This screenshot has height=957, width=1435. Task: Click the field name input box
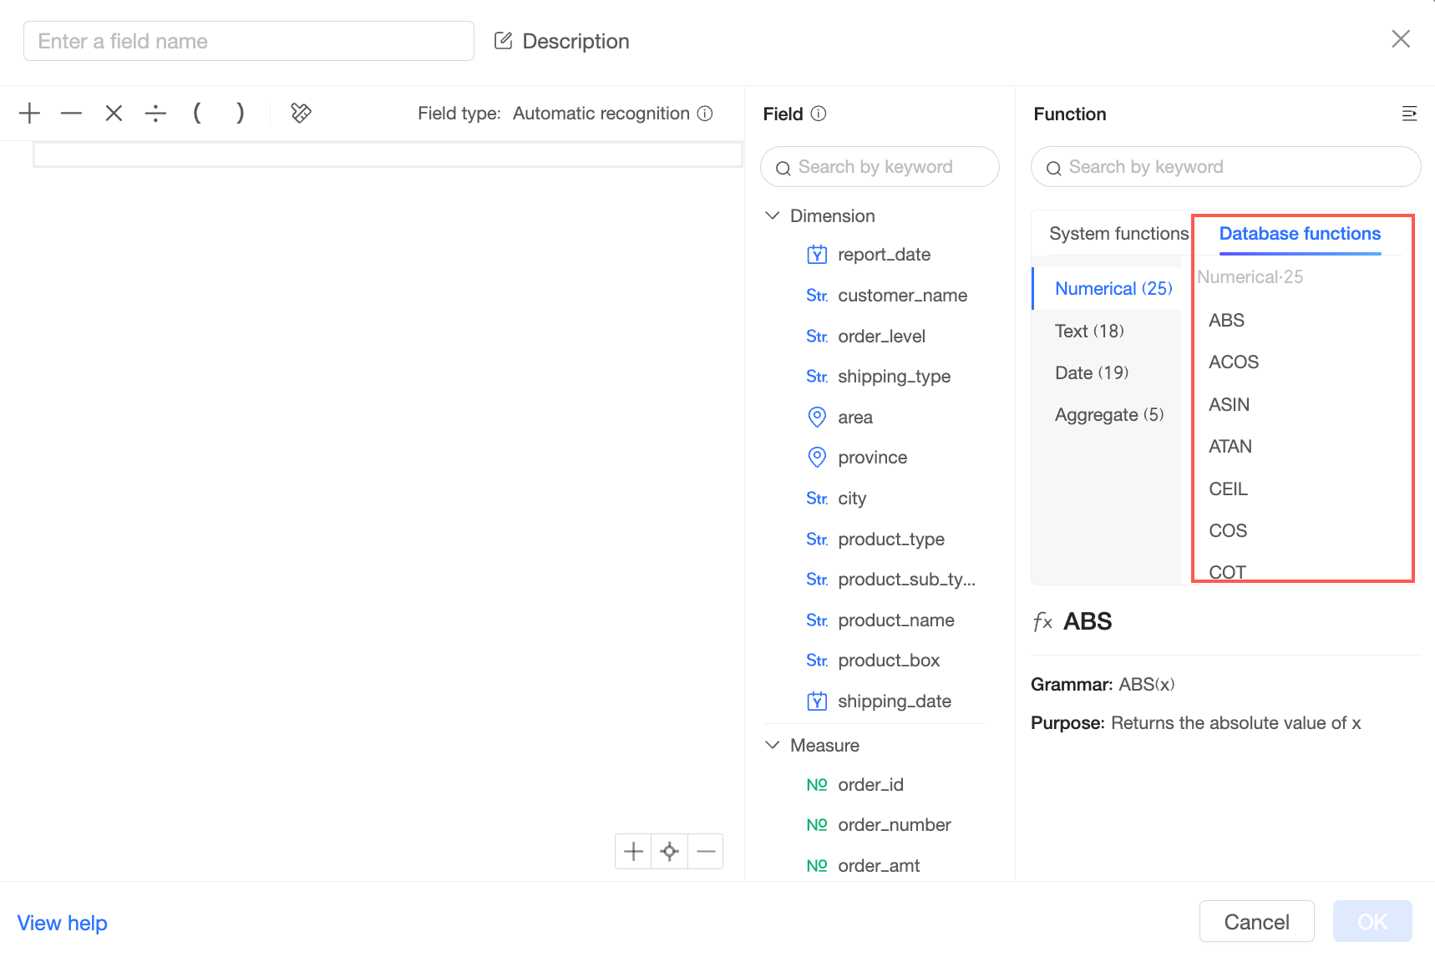[x=249, y=42]
